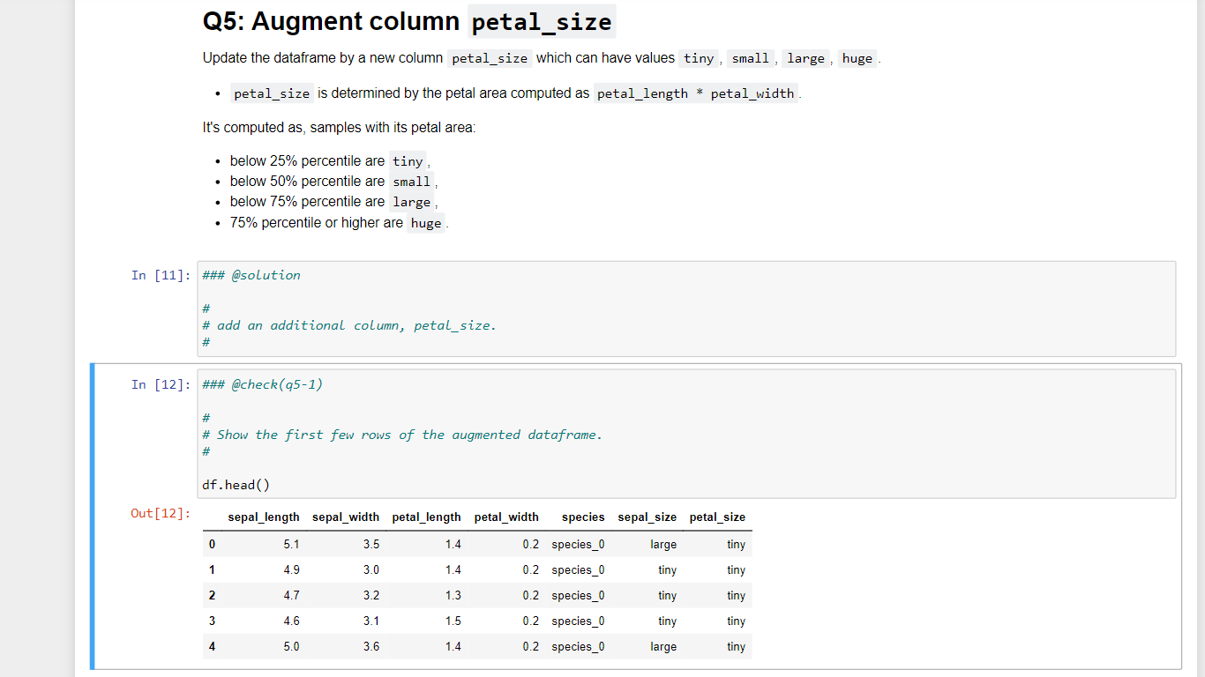
Task: Click the ### @check(q5-1) comment line
Action: point(263,383)
